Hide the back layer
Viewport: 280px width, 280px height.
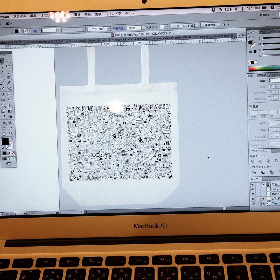pos(253,189)
